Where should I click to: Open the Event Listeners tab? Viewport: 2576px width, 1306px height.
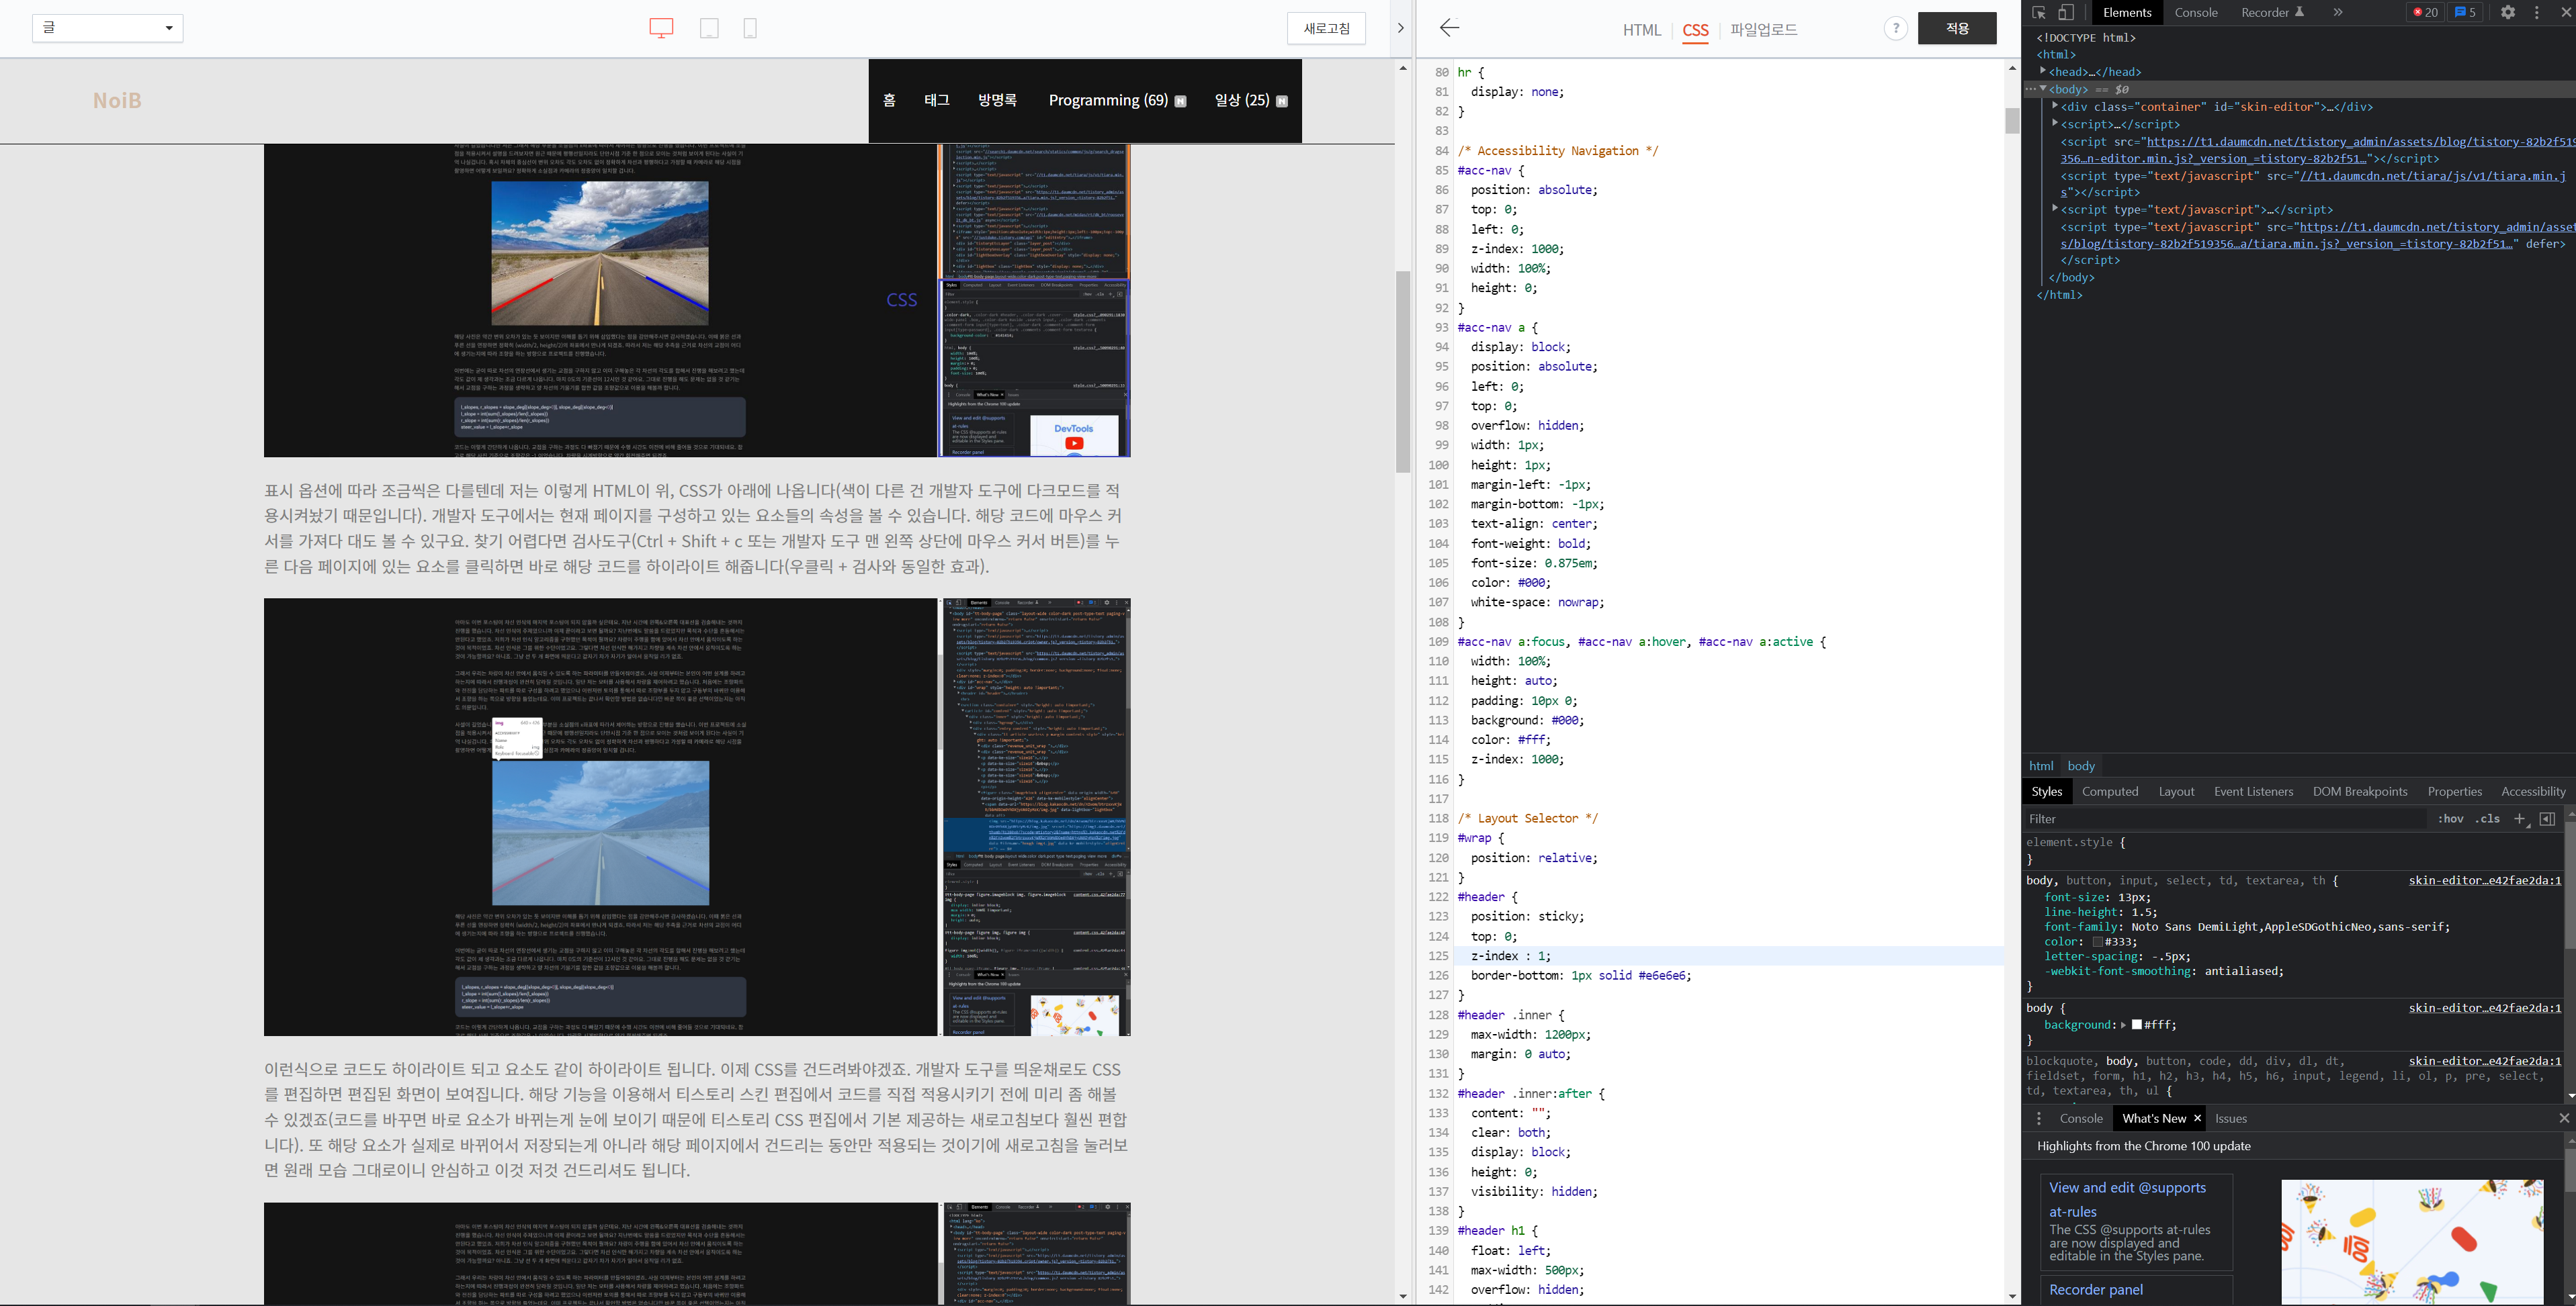2253,792
